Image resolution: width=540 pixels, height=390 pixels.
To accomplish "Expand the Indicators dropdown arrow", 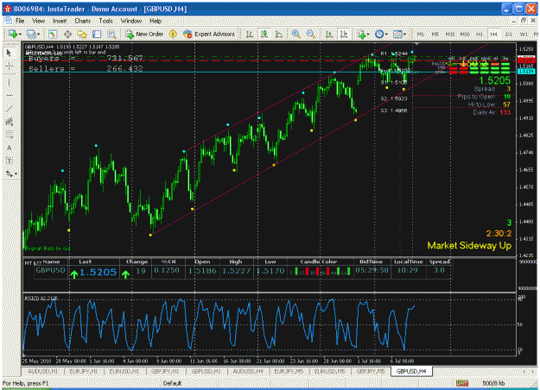I will tap(368, 34).
